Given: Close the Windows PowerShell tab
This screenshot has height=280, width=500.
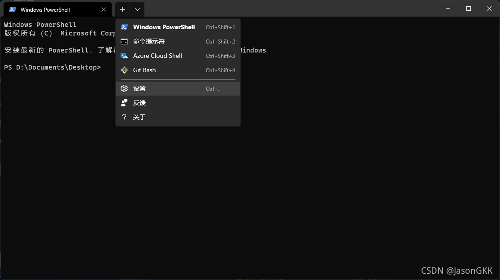Looking at the screenshot, I should (103, 9).
